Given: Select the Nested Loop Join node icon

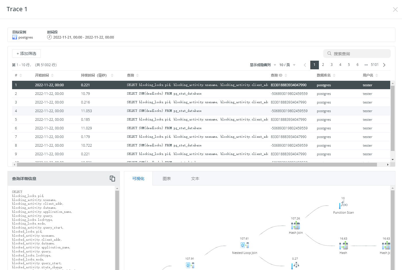Looking at the screenshot, I should click(244, 245).
